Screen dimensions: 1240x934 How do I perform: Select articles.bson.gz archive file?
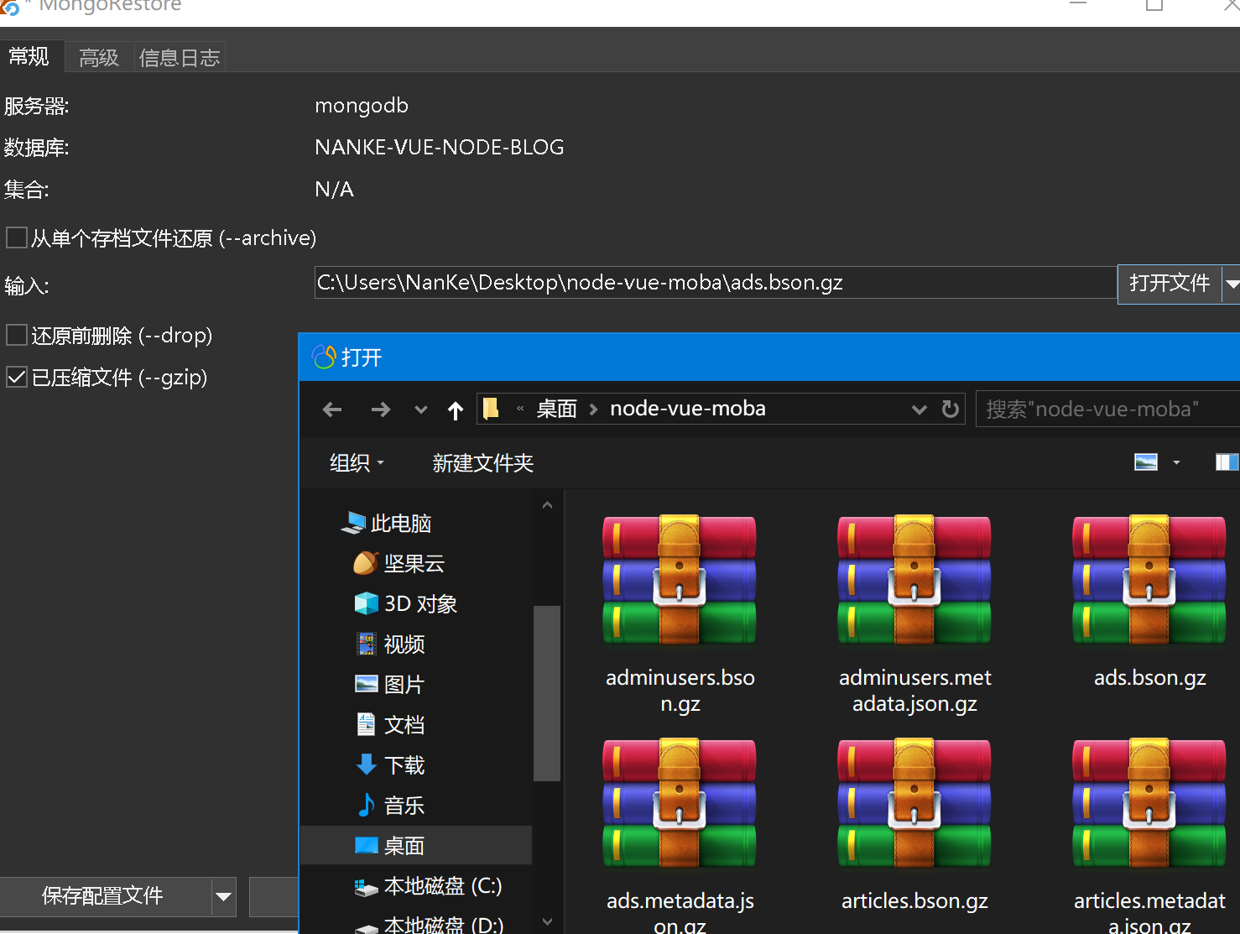(x=914, y=826)
